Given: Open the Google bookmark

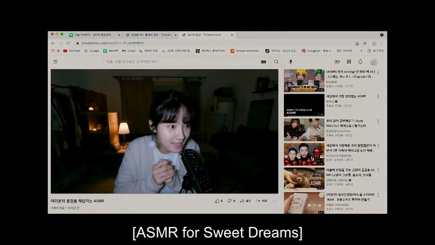Looking at the screenshot, I should [x=92, y=51].
